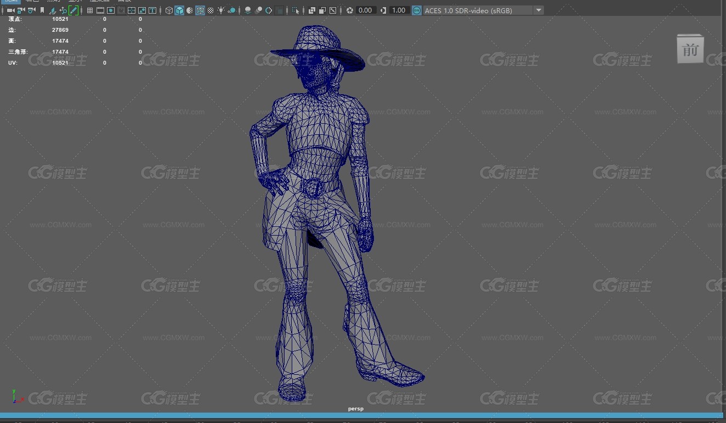Enable Screen Space Ambient Occlusion icon

click(248, 10)
